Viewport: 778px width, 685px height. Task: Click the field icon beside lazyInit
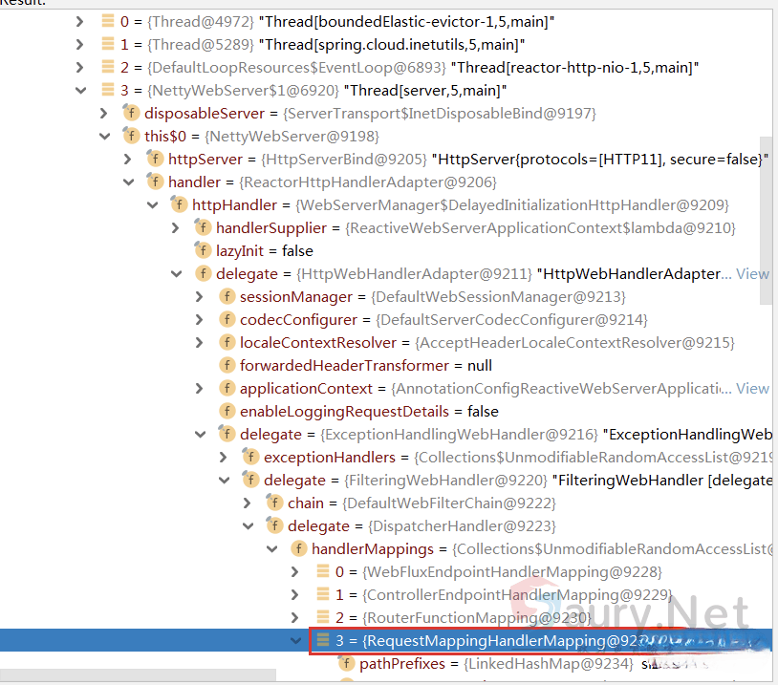[203, 251]
